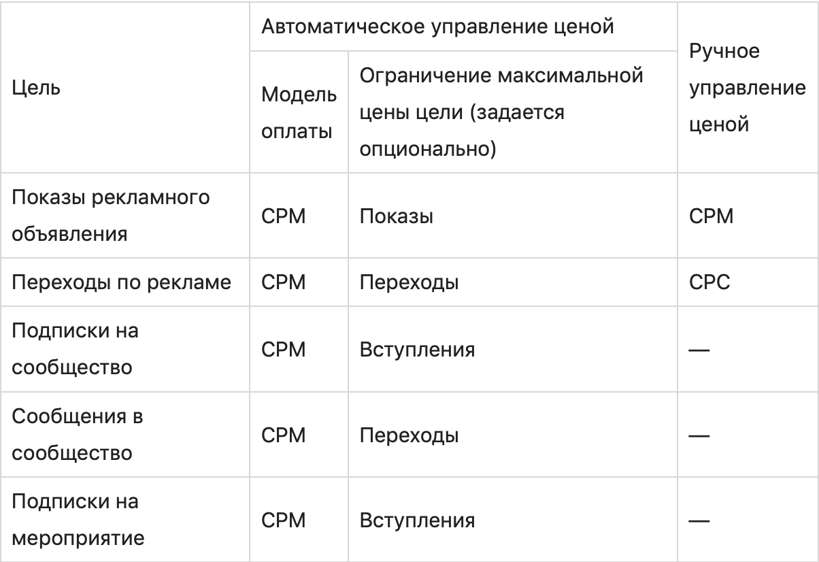Viewport: 819px width, 562px height.
Task: Click the payment model CPM for "Подписки на мероприятие"
Action: (284, 521)
